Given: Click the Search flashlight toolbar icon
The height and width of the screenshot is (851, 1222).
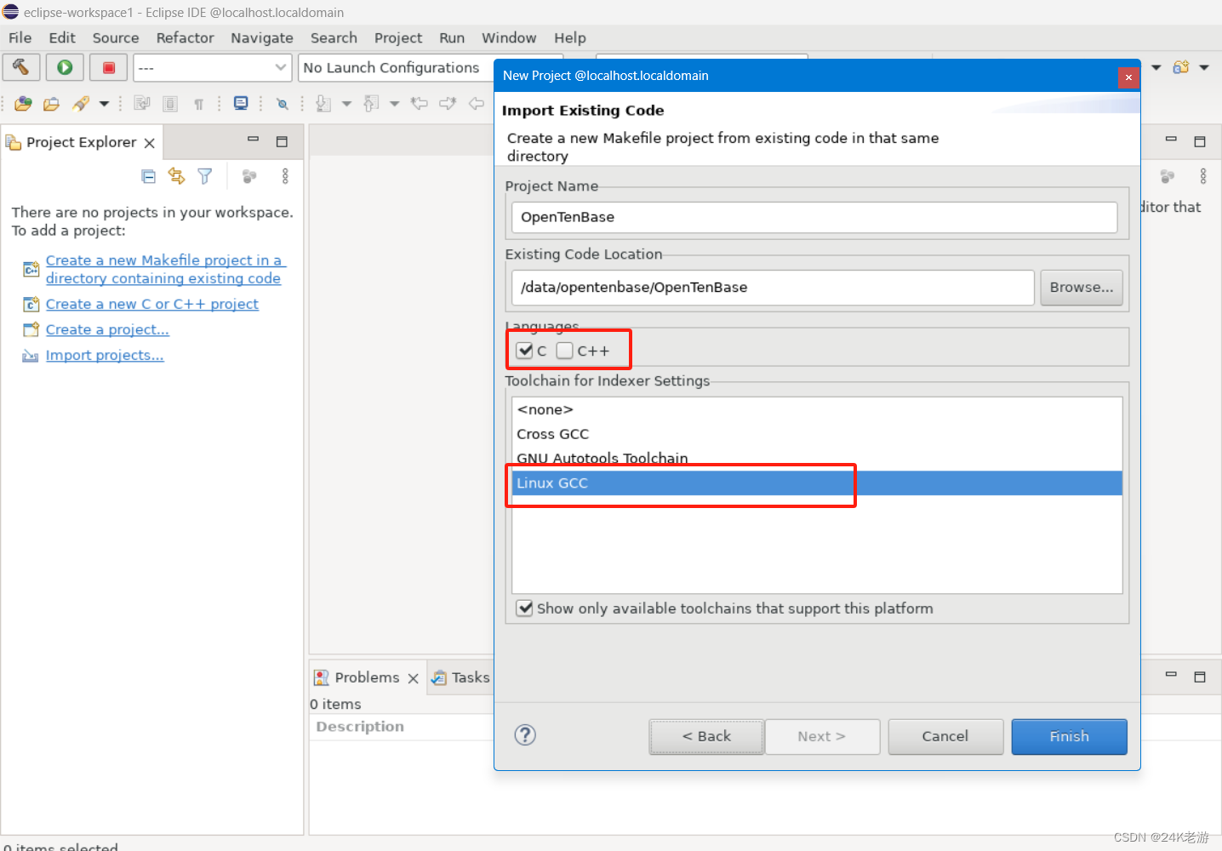Looking at the screenshot, I should tap(81, 104).
